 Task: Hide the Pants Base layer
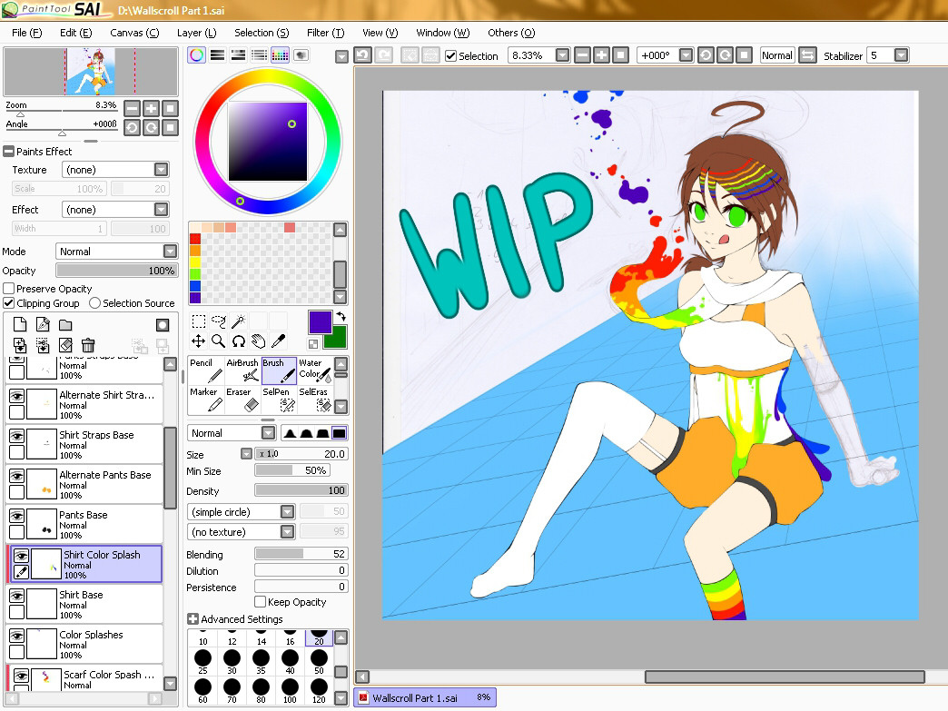tap(17, 516)
